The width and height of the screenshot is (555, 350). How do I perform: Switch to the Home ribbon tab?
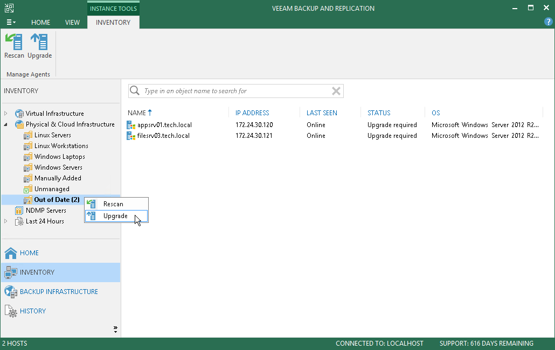(x=40, y=22)
